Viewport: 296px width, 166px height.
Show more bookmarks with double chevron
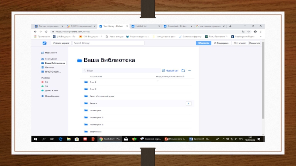tap(260, 37)
